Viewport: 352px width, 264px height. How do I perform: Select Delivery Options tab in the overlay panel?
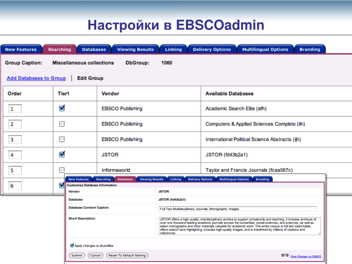point(200,179)
